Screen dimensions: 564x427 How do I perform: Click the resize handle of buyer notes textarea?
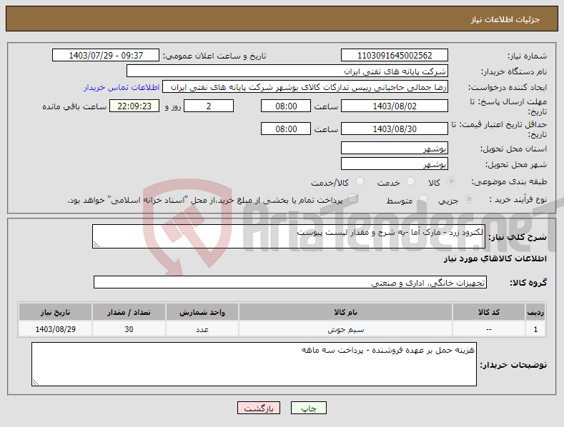(35, 383)
